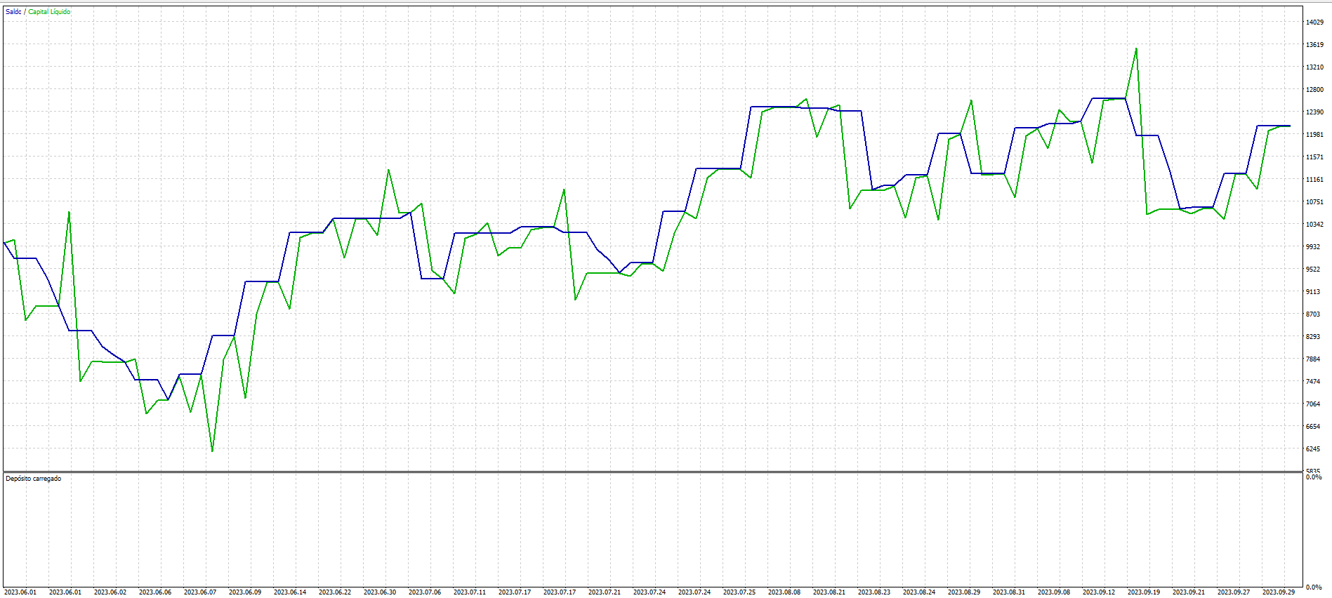Screen dimensions: 1332x598
Task: Click the 2023.09.12 date label
Action: click(x=1099, y=592)
